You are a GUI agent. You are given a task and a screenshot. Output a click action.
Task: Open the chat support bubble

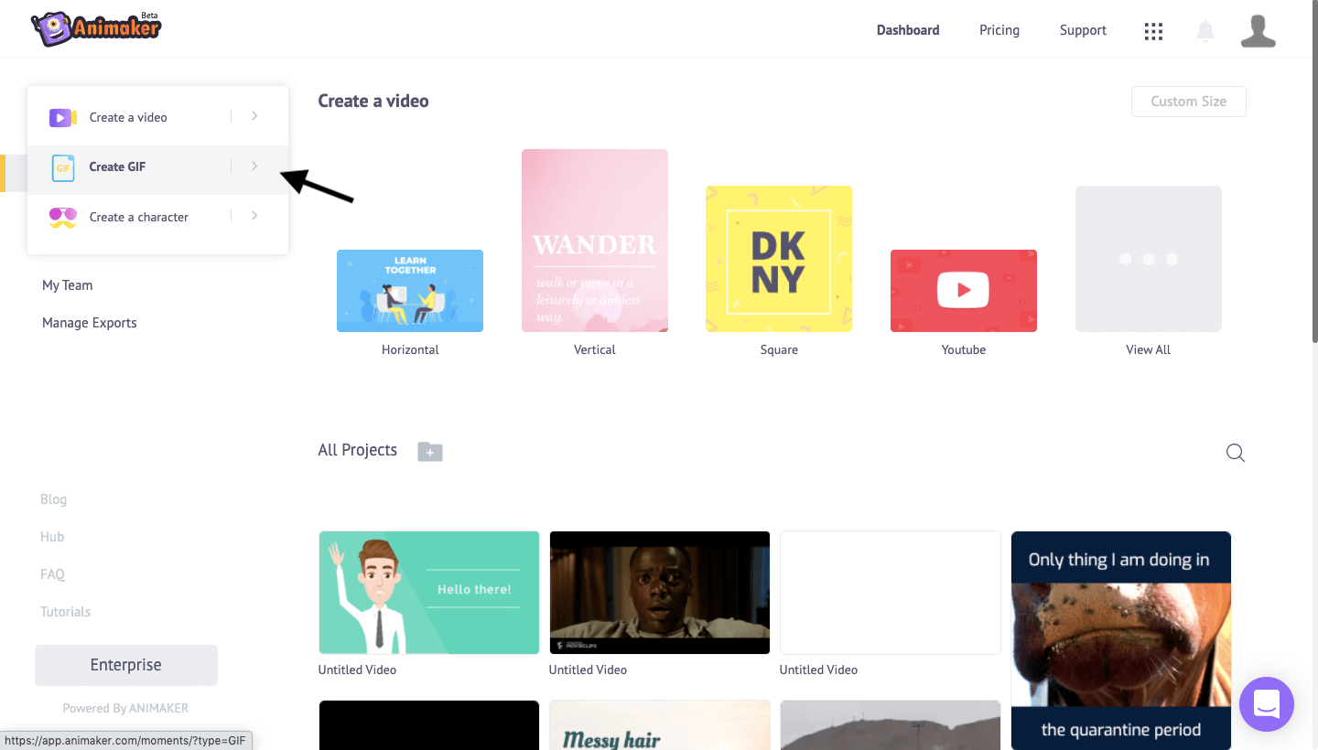(1266, 704)
